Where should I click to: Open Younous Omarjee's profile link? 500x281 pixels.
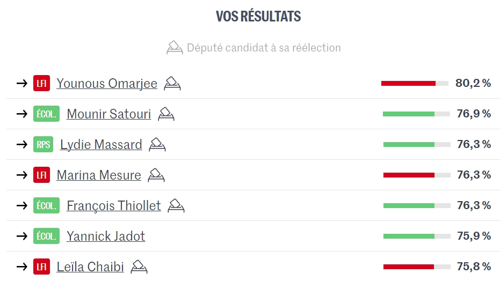coord(107,84)
